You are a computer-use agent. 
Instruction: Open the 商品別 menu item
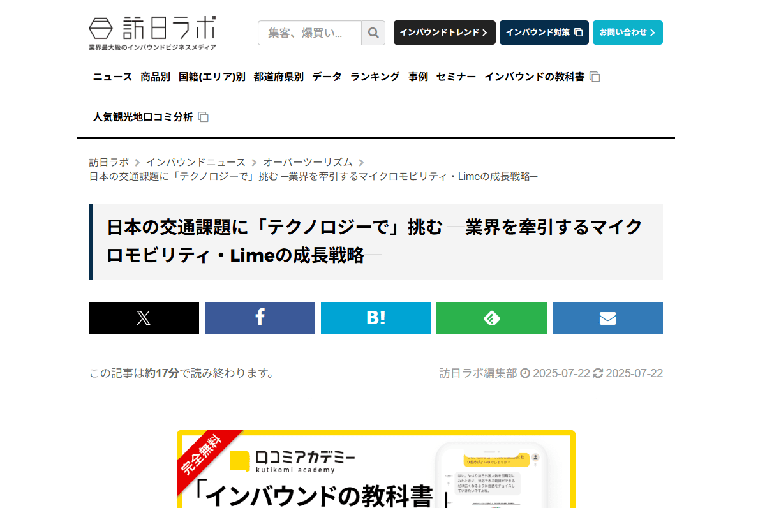pyautogui.click(x=155, y=77)
